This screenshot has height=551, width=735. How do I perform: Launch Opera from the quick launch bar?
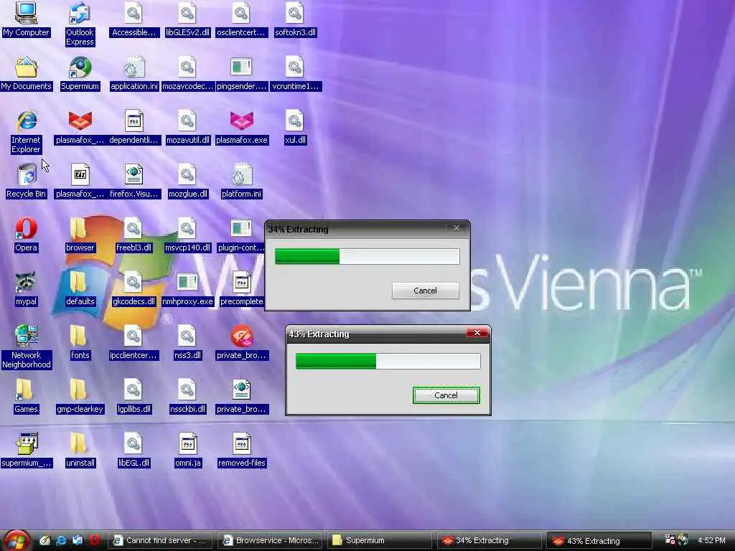pos(95,540)
